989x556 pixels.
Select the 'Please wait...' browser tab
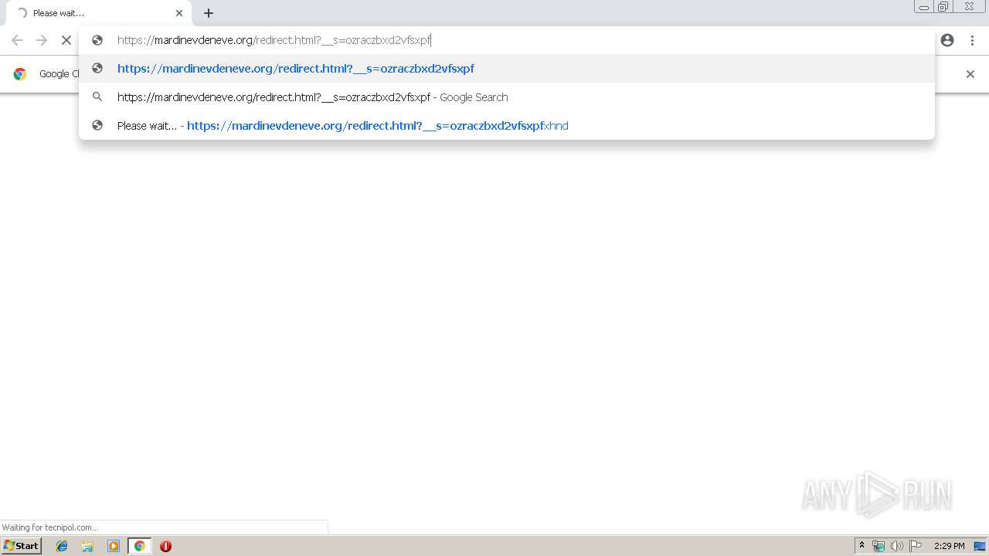pos(99,13)
